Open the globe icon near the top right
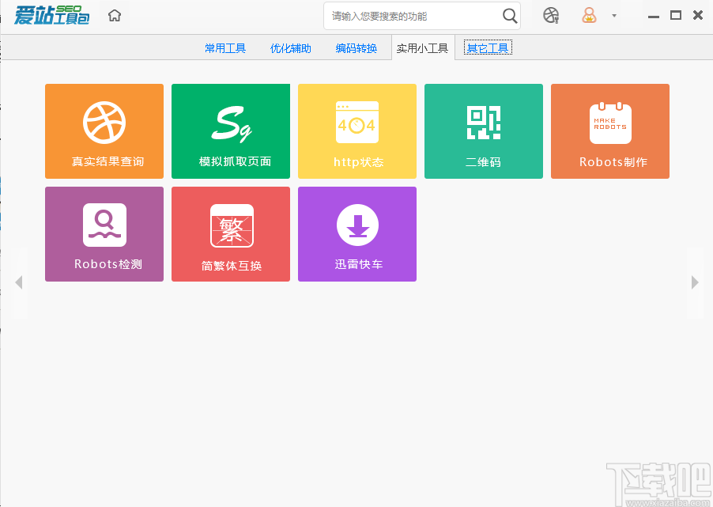Screen dimensions: 713x507 [x=551, y=15]
